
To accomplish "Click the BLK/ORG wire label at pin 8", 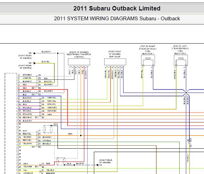I will [x=27, y=98].
